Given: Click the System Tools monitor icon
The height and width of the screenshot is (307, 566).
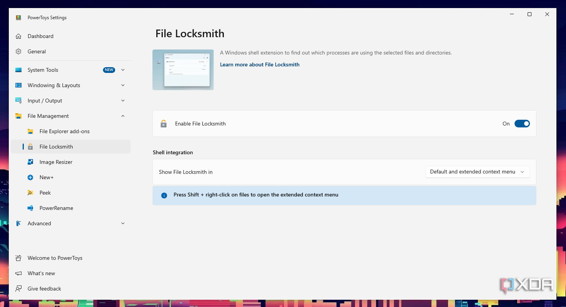Looking at the screenshot, I should point(18,70).
